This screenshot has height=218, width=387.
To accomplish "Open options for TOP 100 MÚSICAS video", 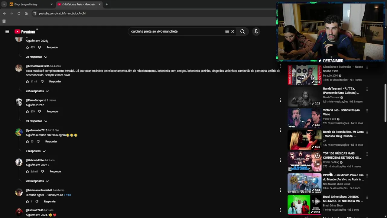I will [367, 154].
